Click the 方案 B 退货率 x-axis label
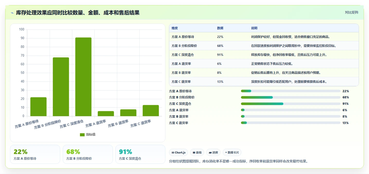 (x=118, y=124)
